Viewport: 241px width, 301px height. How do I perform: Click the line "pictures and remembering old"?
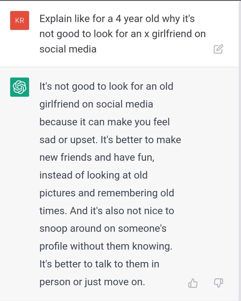[107, 193]
